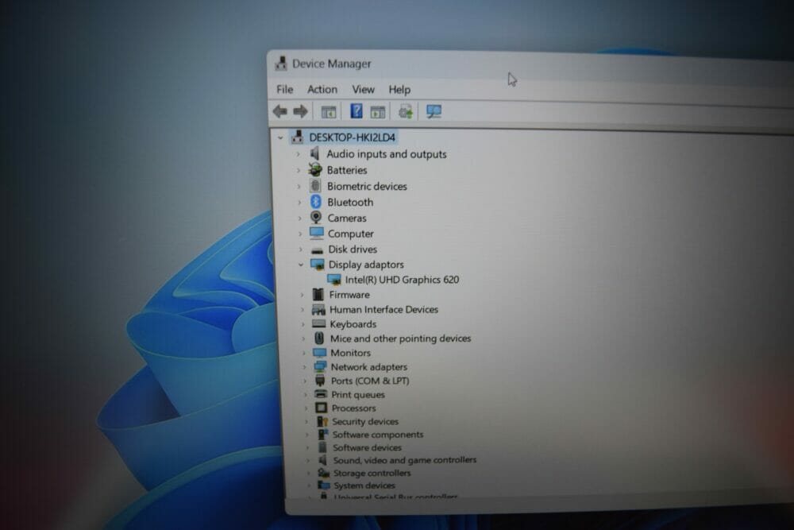Image resolution: width=794 pixels, height=530 pixels.
Task: Expand the Cameras node using its chevron
Action: pos(300,218)
